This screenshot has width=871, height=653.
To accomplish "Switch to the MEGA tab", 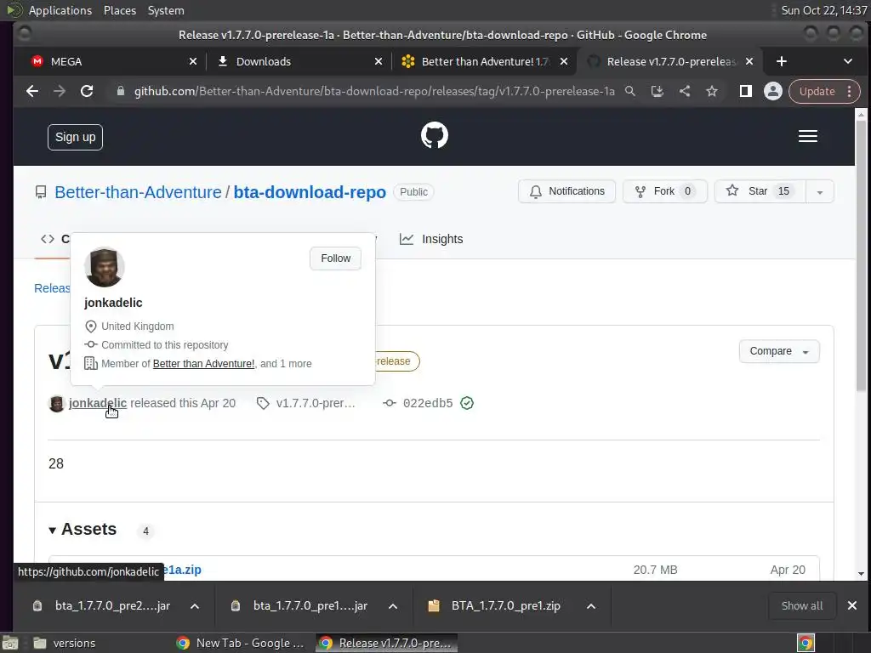I will (111, 61).
